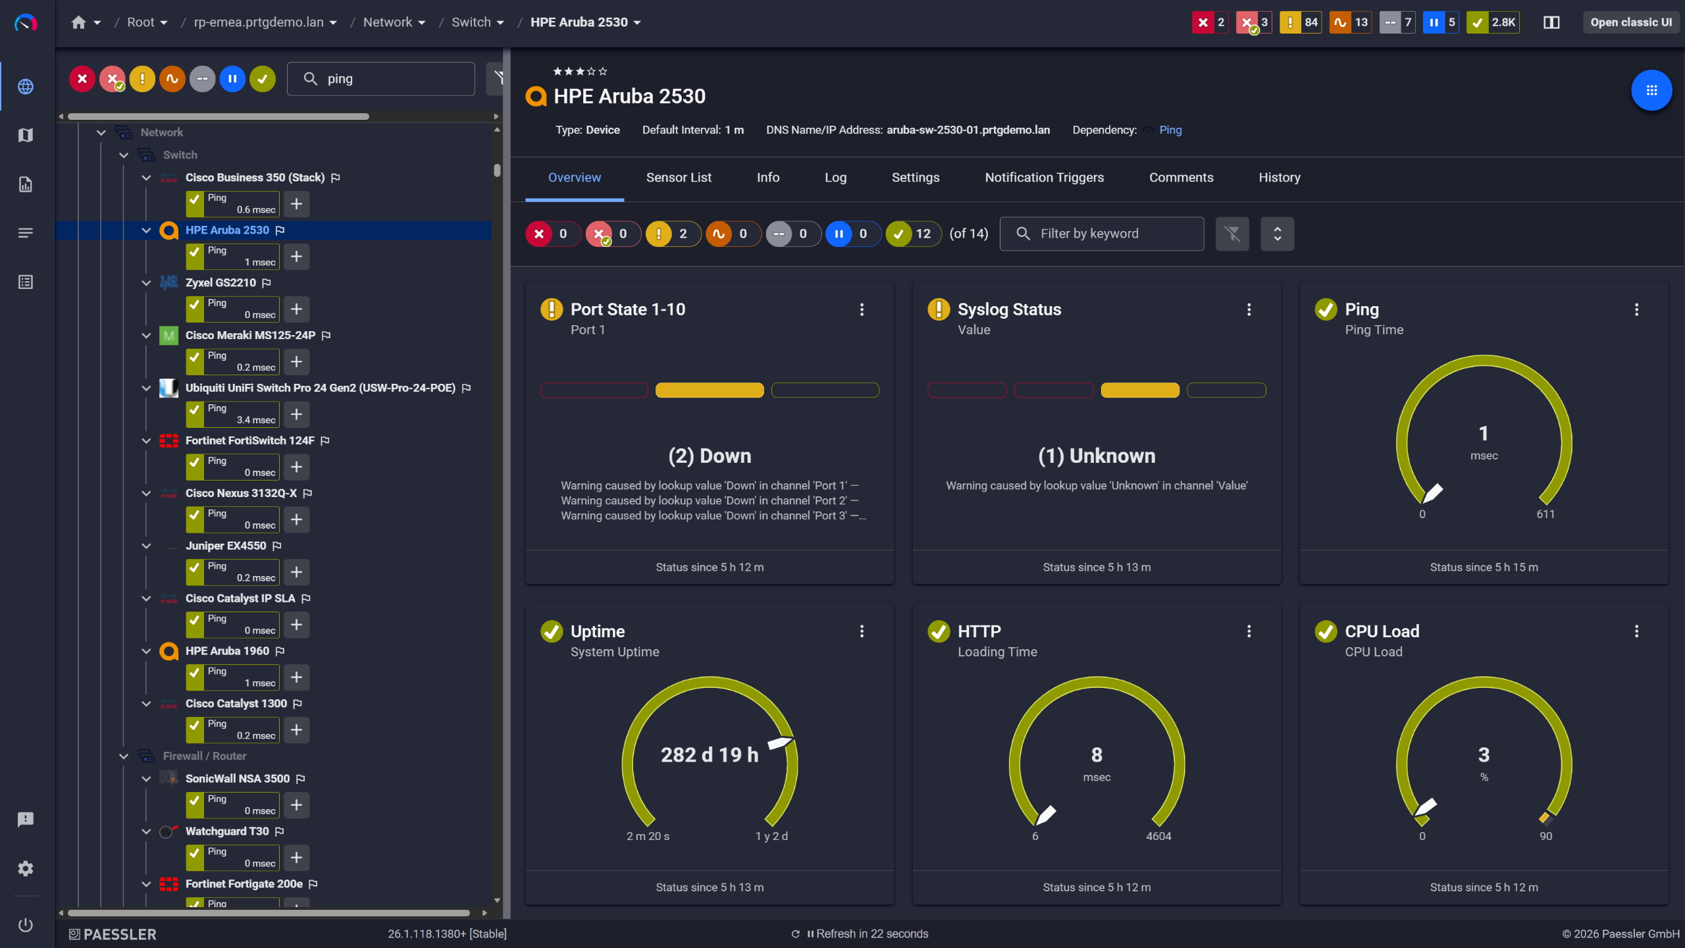Switch to the Info tab
The height and width of the screenshot is (948, 1685).
[768, 178]
